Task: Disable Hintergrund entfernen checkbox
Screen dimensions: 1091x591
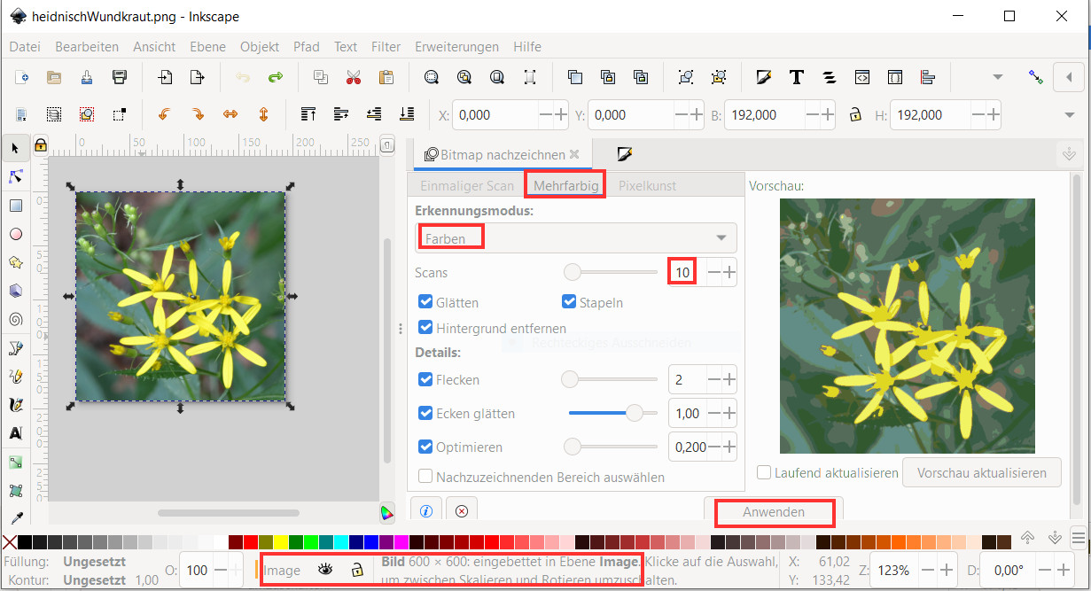Action: pyautogui.click(x=425, y=328)
